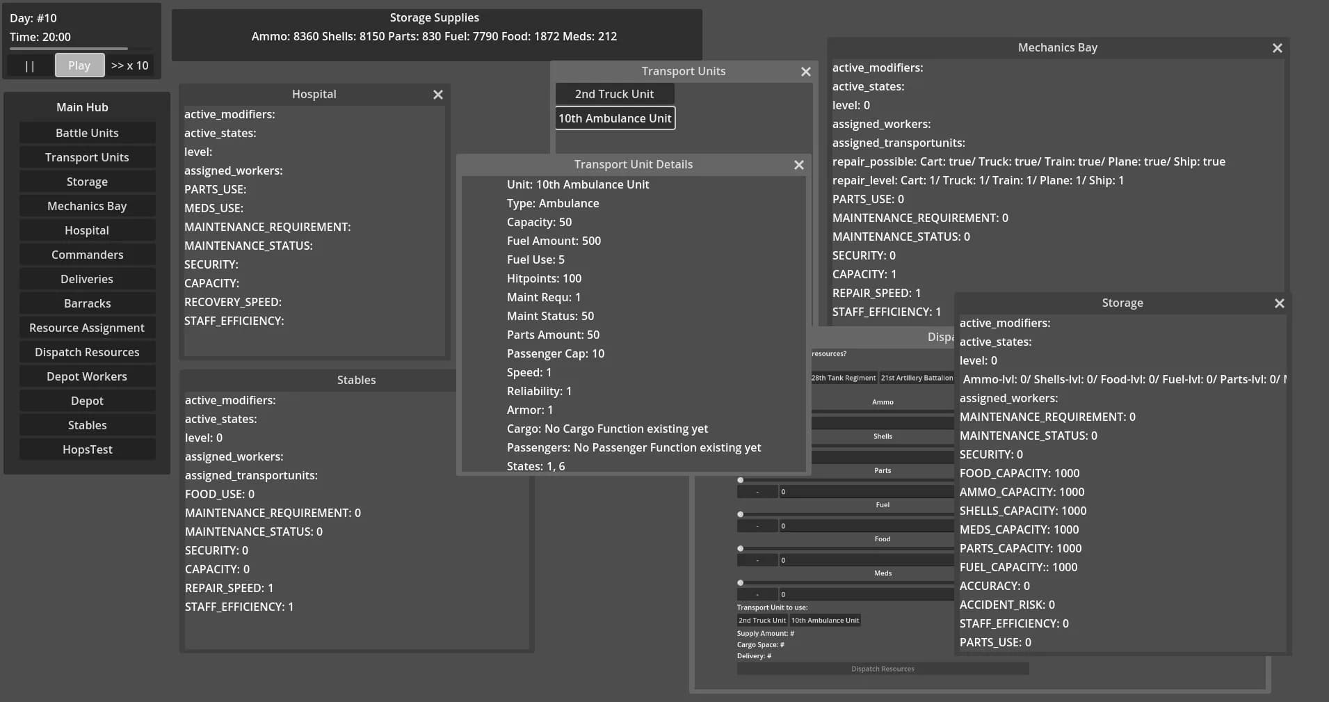The height and width of the screenshot is (702, 1329).
Task: Click the Transport Unit Details title
Action: tap(633, 164)
